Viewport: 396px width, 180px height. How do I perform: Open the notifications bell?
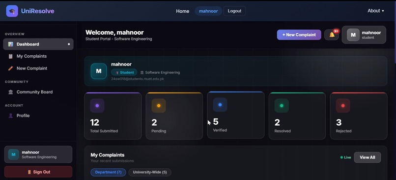332,35
